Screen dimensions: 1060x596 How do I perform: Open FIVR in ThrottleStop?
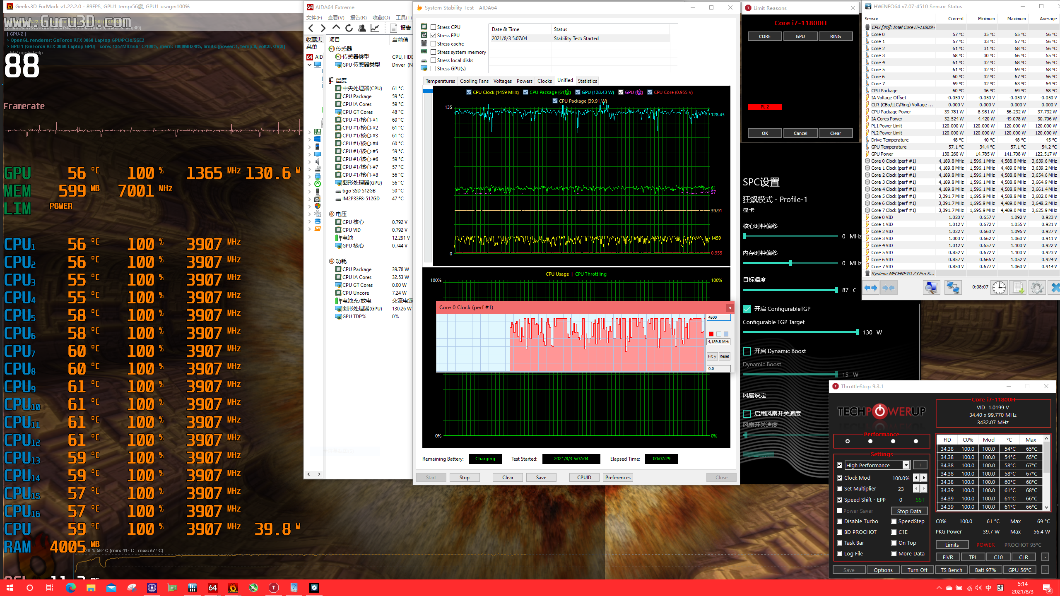[x=948, y=557]
